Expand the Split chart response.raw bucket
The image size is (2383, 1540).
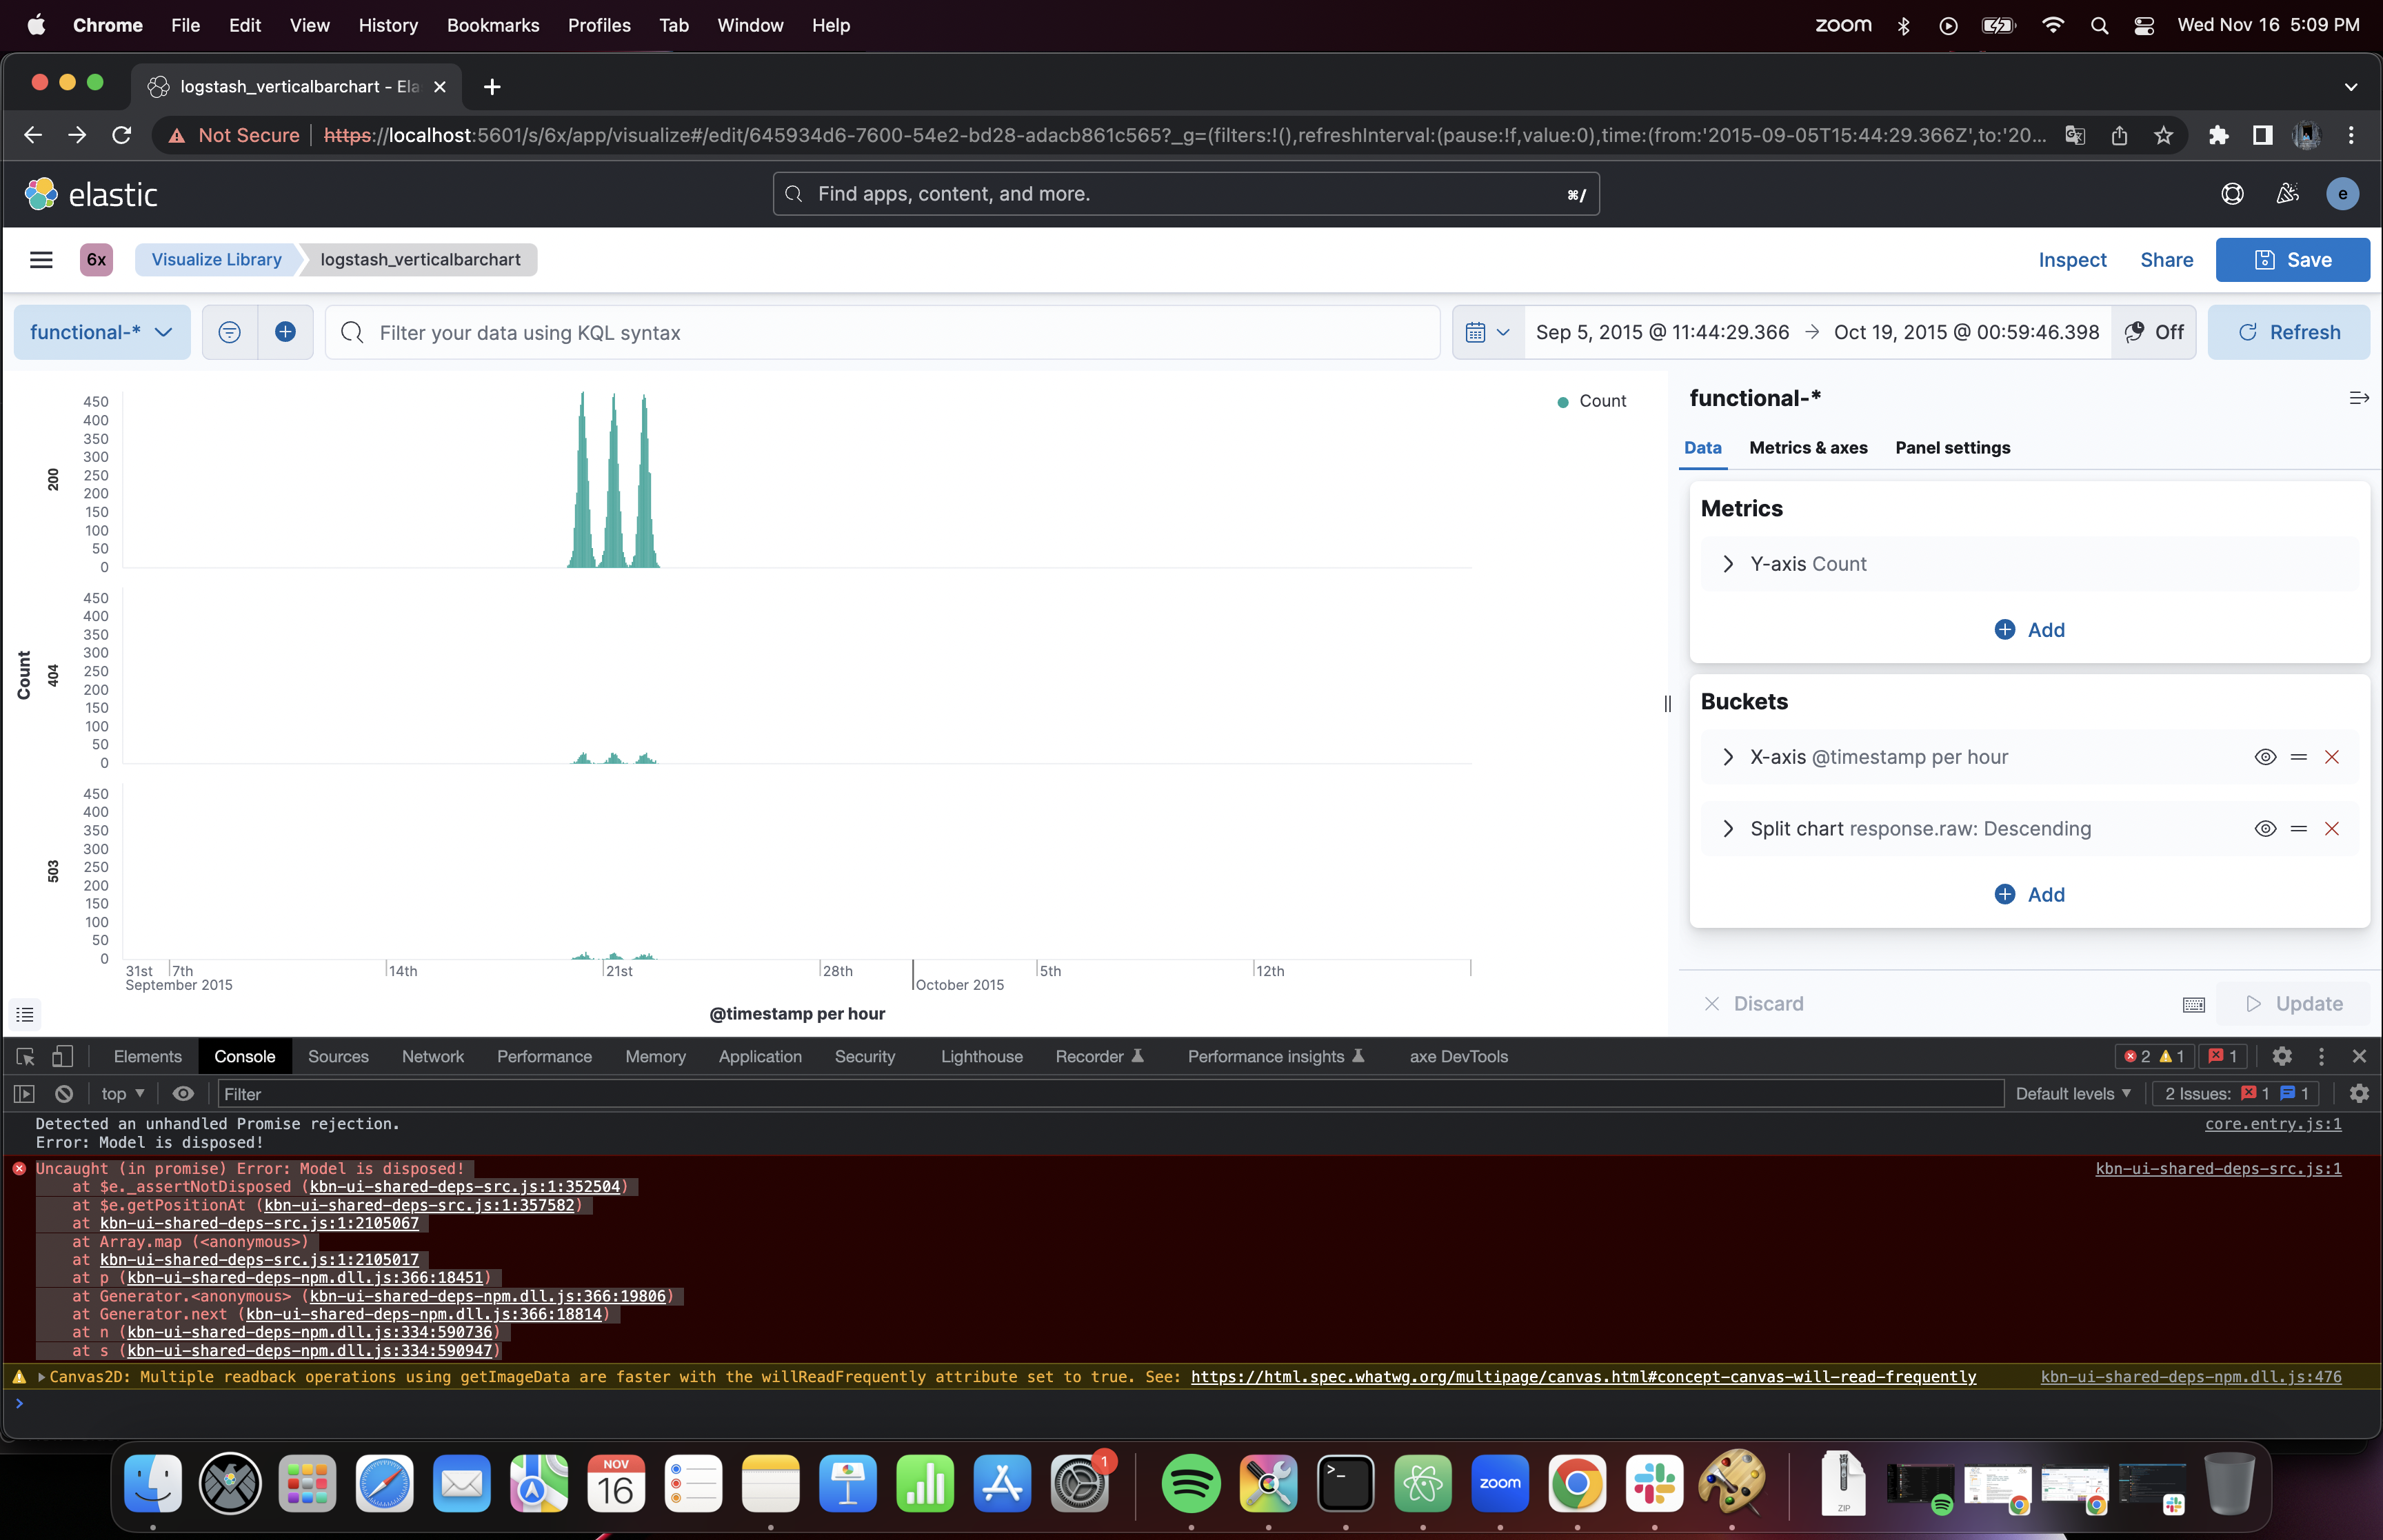click(x=1727, y=829)
